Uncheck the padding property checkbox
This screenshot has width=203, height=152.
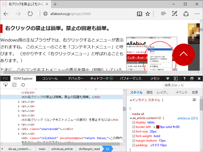tap(134, 145)
